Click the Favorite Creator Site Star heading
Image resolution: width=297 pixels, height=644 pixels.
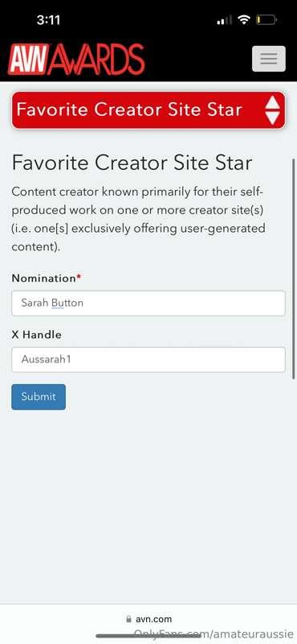(132, 163)
